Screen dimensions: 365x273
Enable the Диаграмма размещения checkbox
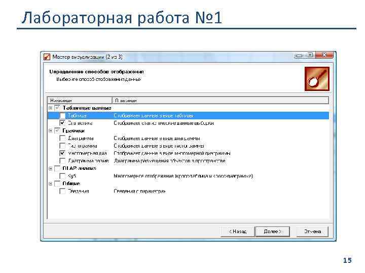pyautogui.click(x=62, y=161)
